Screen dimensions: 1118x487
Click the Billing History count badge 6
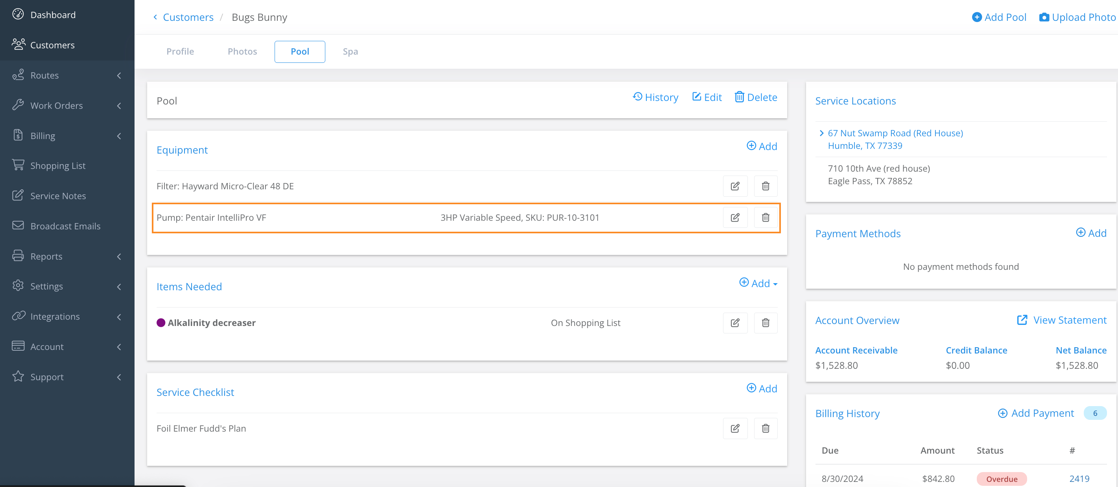1095,413
